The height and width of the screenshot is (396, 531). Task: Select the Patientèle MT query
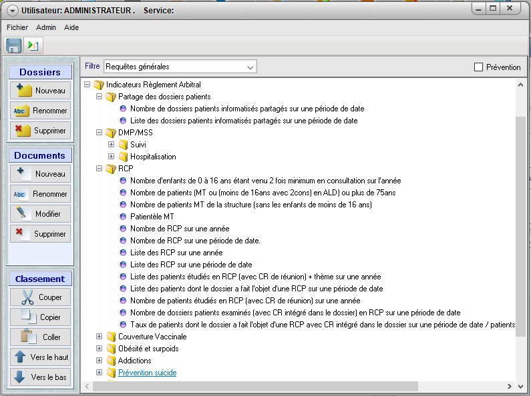click(x=152, y=217)
